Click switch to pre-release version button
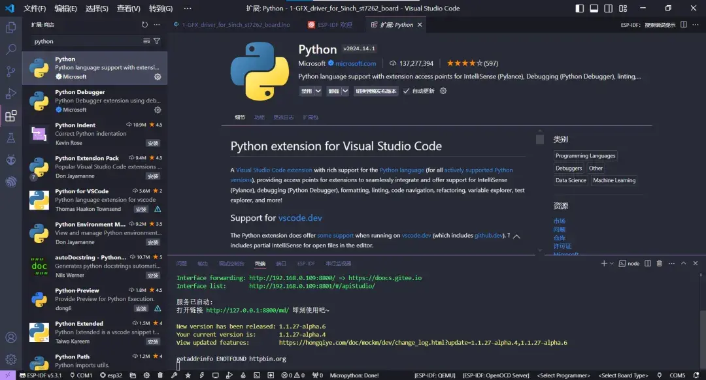The height and width of the screenshot is (380, 706). (376, 91)
